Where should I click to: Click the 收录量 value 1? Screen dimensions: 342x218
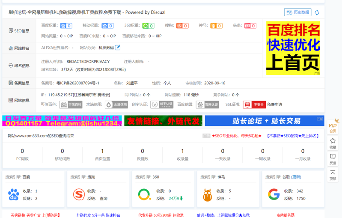(x=183, y=151)
